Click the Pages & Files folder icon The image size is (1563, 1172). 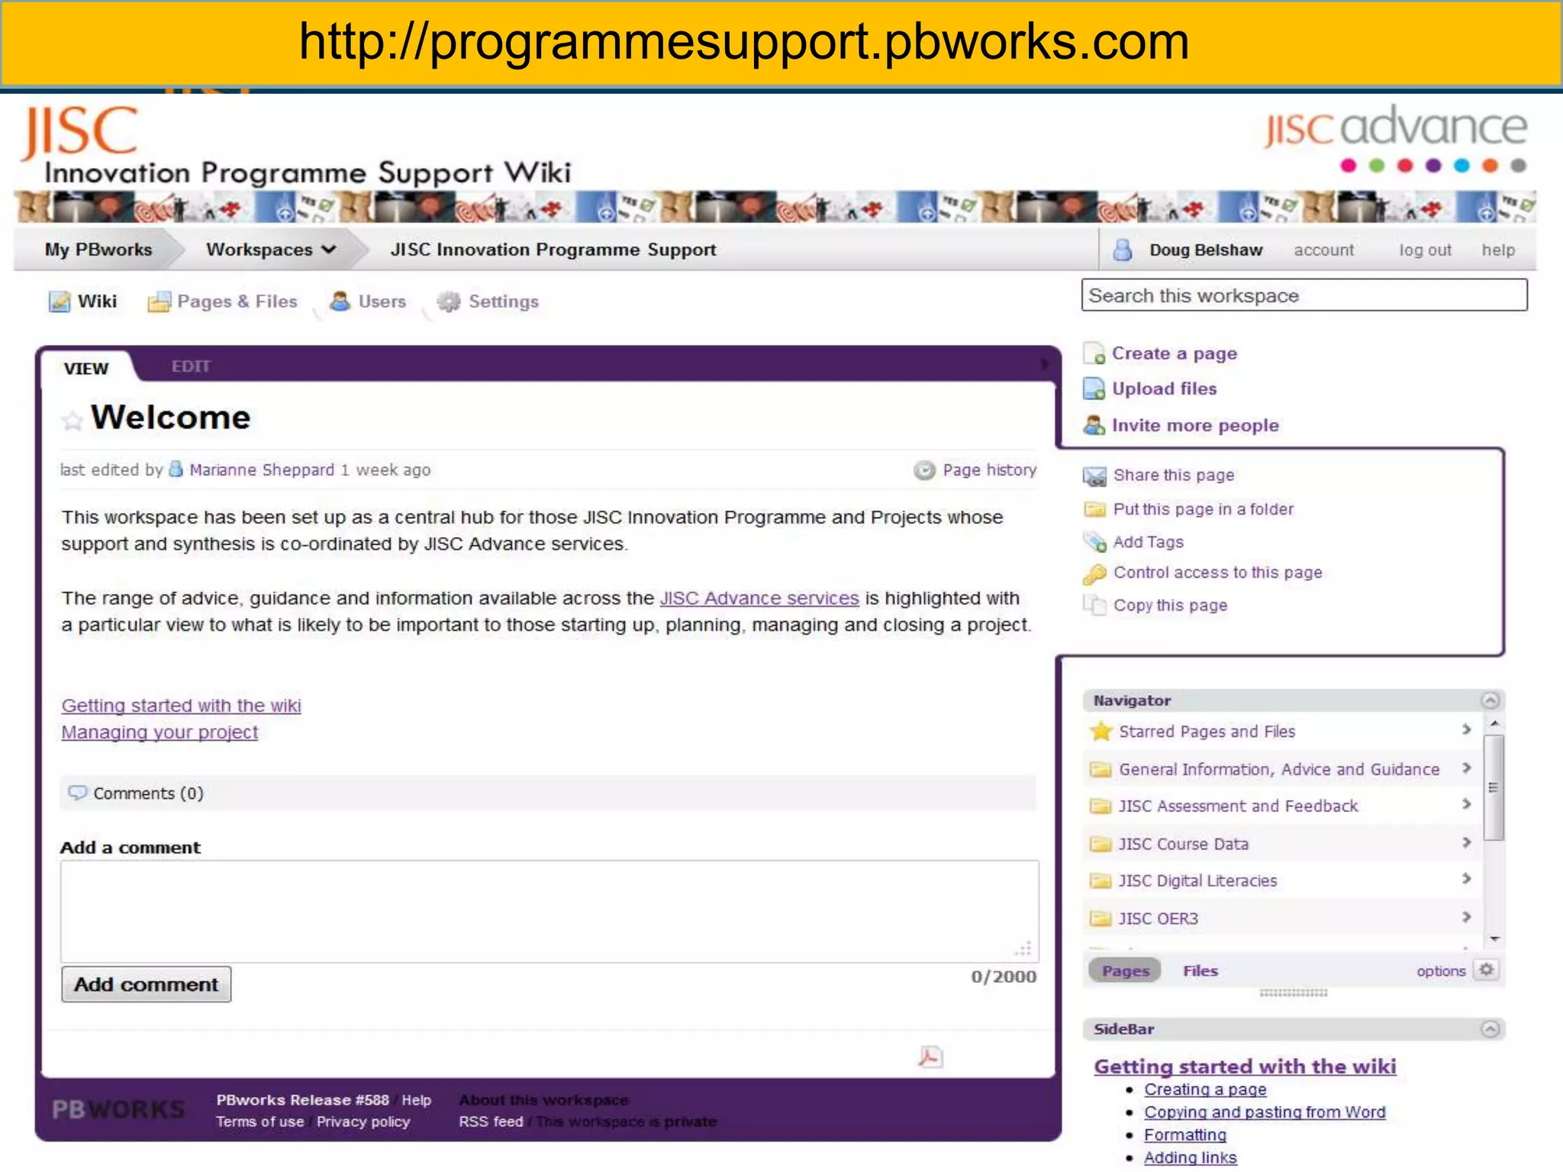(159, 302)
